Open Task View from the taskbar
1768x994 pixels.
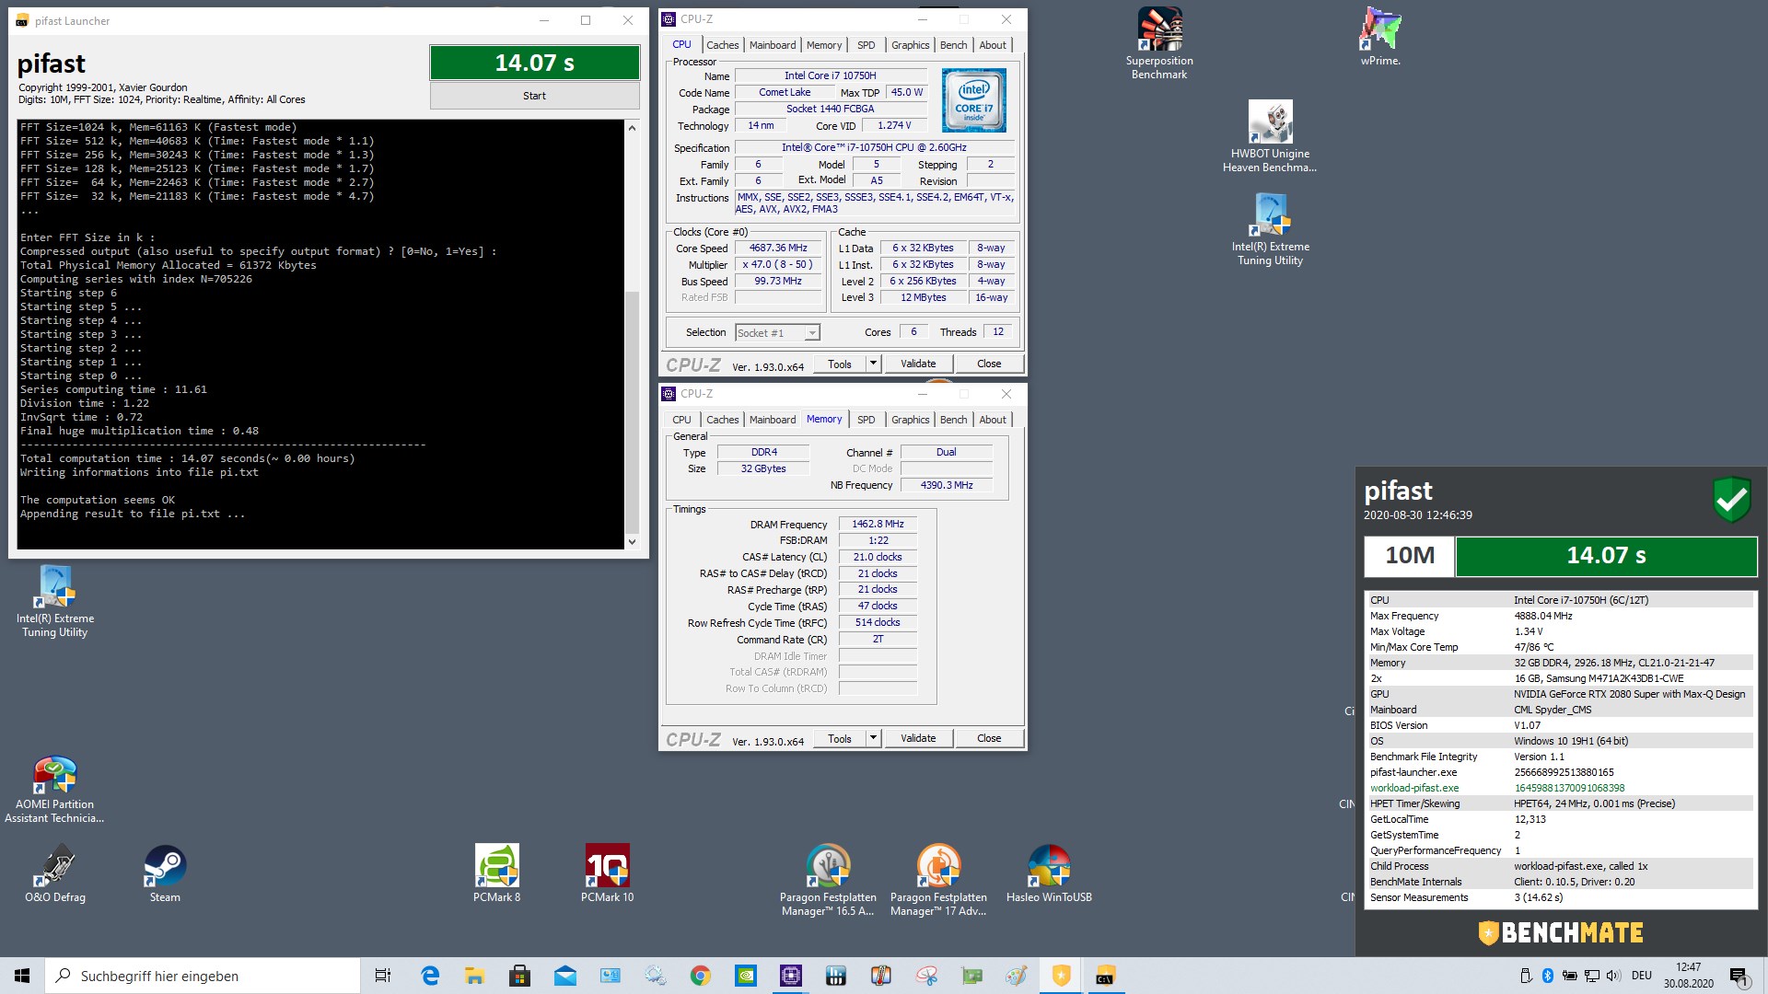click(383, 976)
